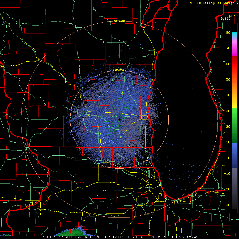Screen dimensions: 239x239
Task: Click the 80 value on the dBZ scale
Action: (x=228, y=33)
